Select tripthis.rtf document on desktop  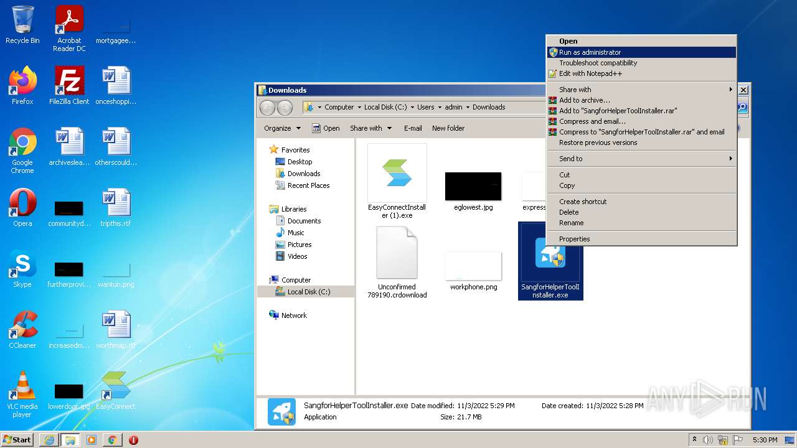click(x=116, y=207)
